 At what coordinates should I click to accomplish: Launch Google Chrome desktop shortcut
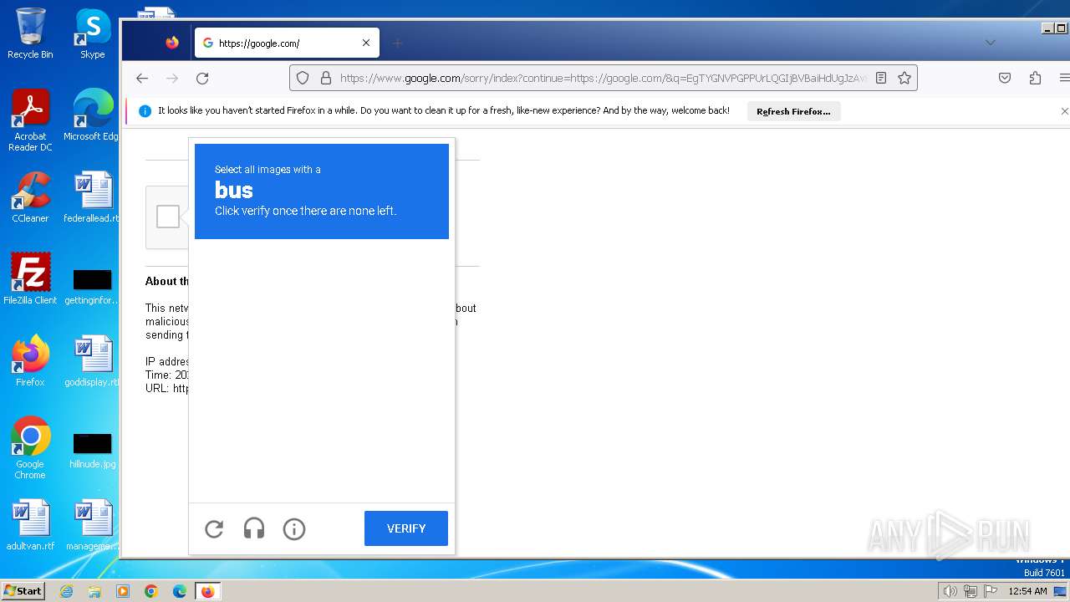30,448
